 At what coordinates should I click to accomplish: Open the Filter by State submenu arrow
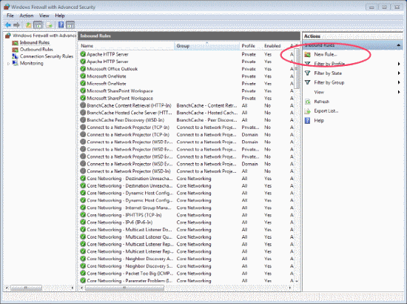pyautogui.click(x=399, y=73)
